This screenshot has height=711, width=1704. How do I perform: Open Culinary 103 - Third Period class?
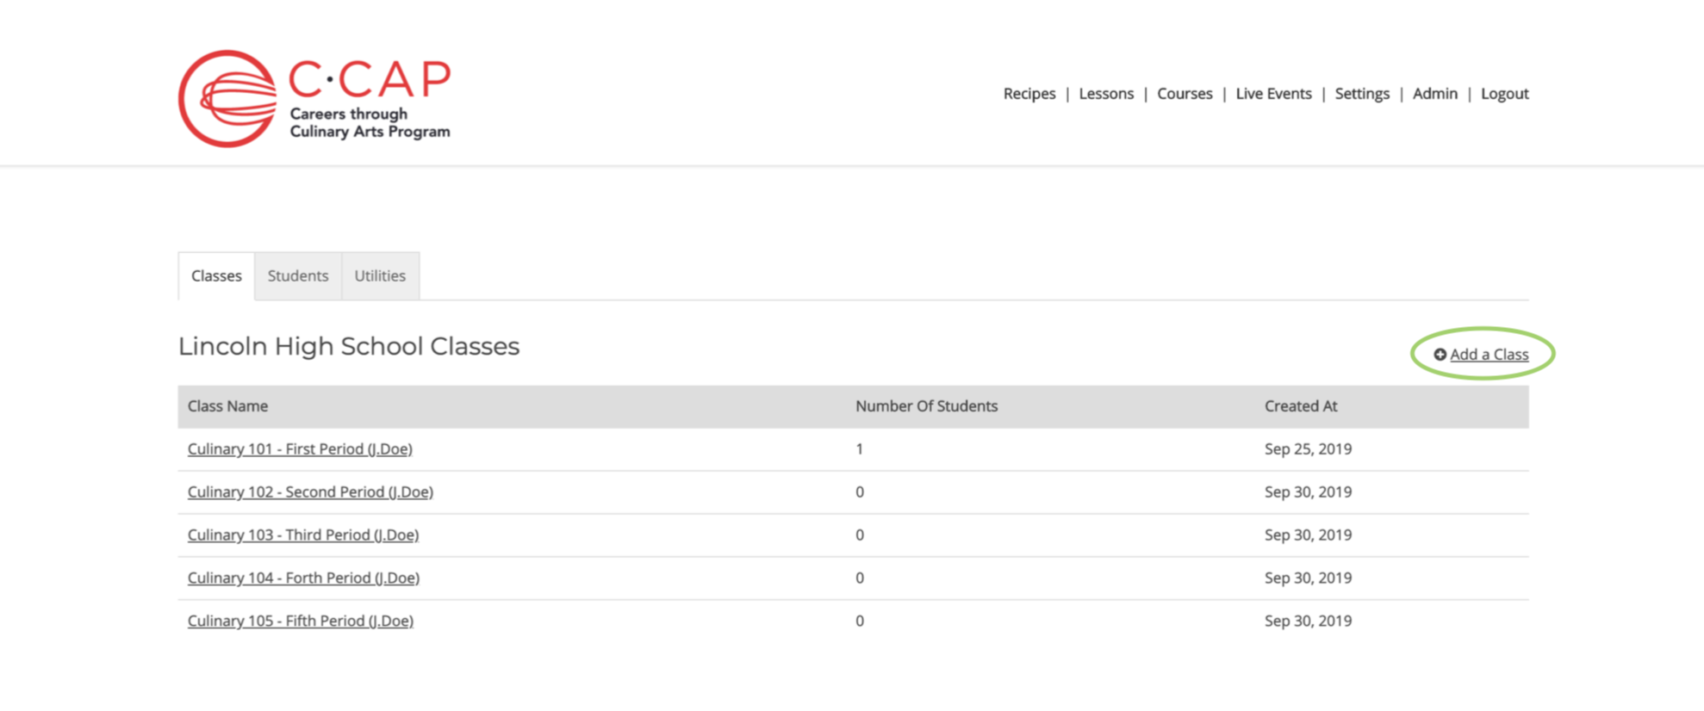coord(303,535)
